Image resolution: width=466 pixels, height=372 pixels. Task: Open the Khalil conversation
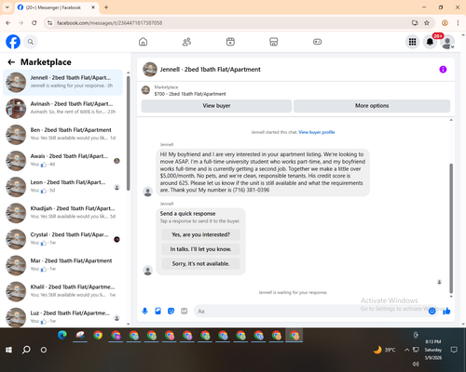(62, 292)
